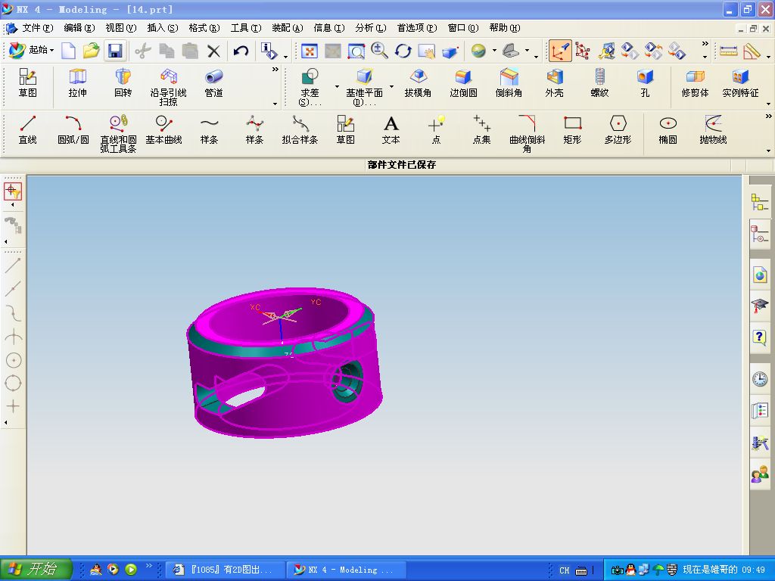Select the Thread (螺纹) tool
Viewport: 775px width, 581px height.
[x=599, y=83]
